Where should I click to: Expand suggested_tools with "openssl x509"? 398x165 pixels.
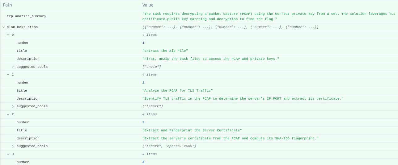coord(13,146)
